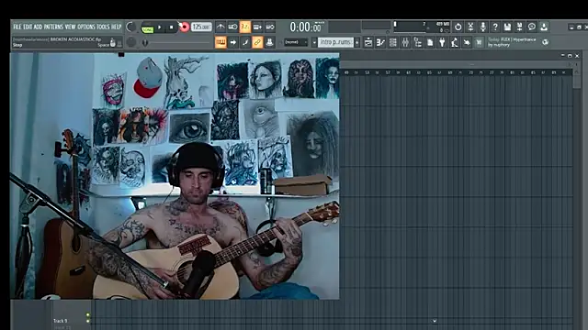Toggle the loop recording icon
Viewport: 588px width, 330px height.
tap(269, 27)
